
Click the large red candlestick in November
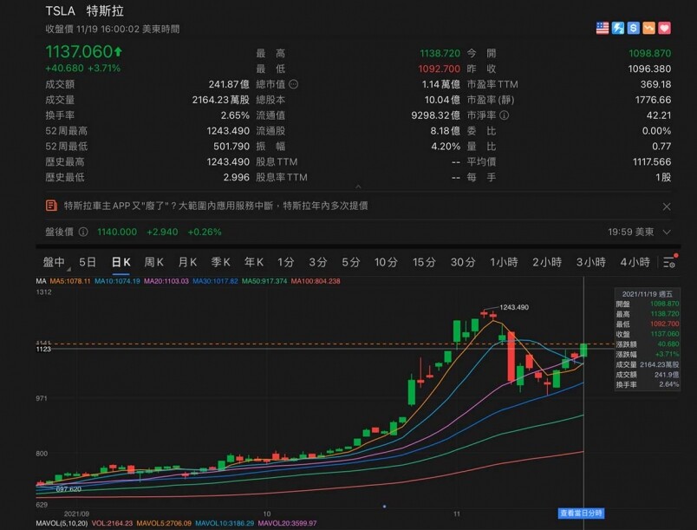coord(511,357)
